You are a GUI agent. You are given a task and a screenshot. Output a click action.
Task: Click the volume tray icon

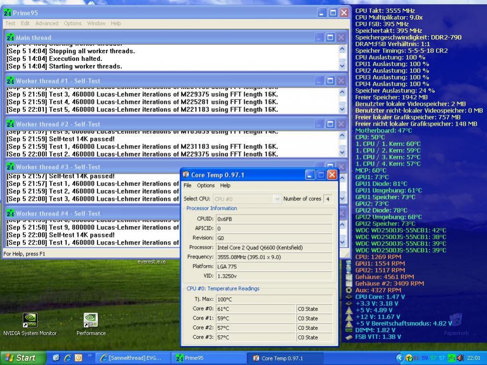pyautogui.click(x=460, y=358)
